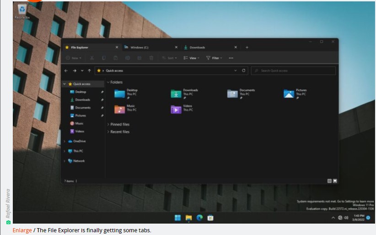Click the Paste clipboard icon
Viewport: 376px width, 235px height.
(116, 58)
